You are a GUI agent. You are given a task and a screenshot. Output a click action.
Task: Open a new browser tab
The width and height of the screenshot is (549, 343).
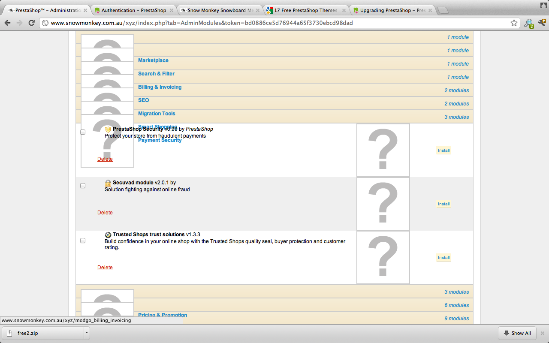(443, 10)
